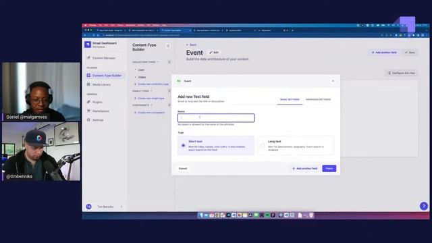This screenshot has width=432, height=243.
Task: Click the Save button
Action: [x=410, y=53]
